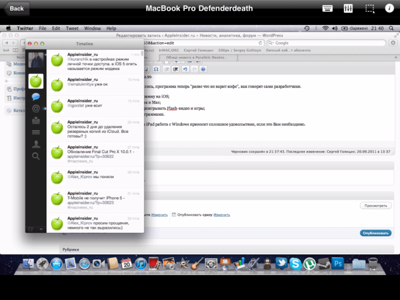Show bookmarks book icon in Safari
Screen dimensions: 400x300
pyautogui.click(x=15, y=50)
